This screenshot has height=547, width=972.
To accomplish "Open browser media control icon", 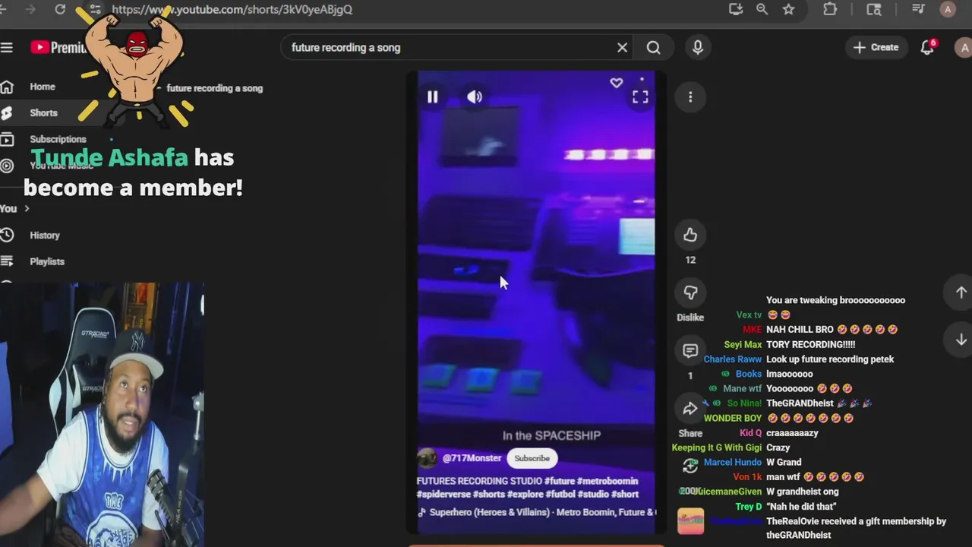I will (918, 9).
